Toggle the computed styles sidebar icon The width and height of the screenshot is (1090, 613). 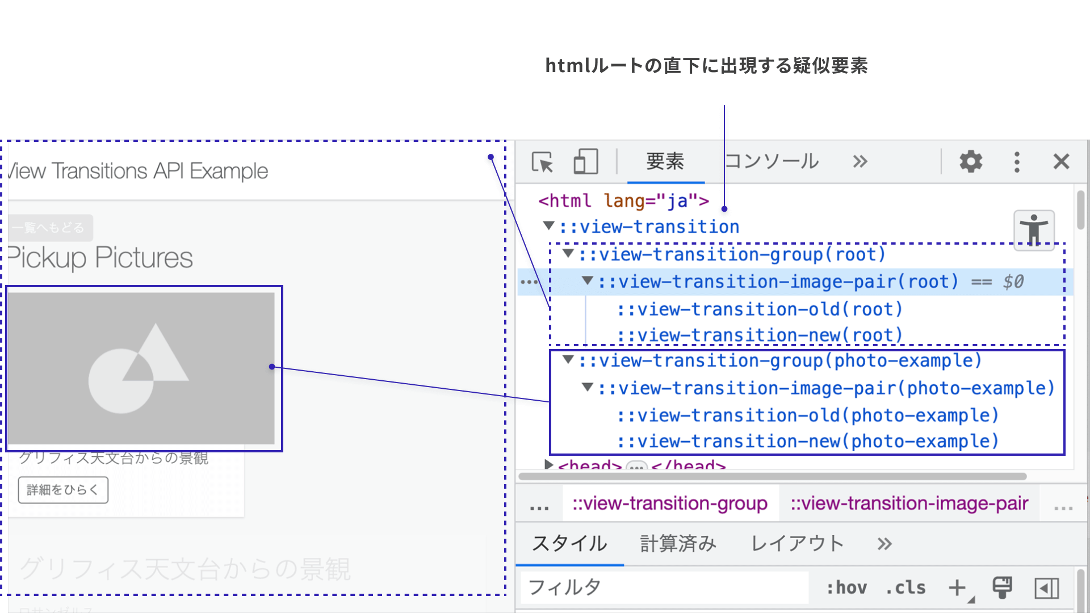pyautogui.click(x=1046, y=588)
